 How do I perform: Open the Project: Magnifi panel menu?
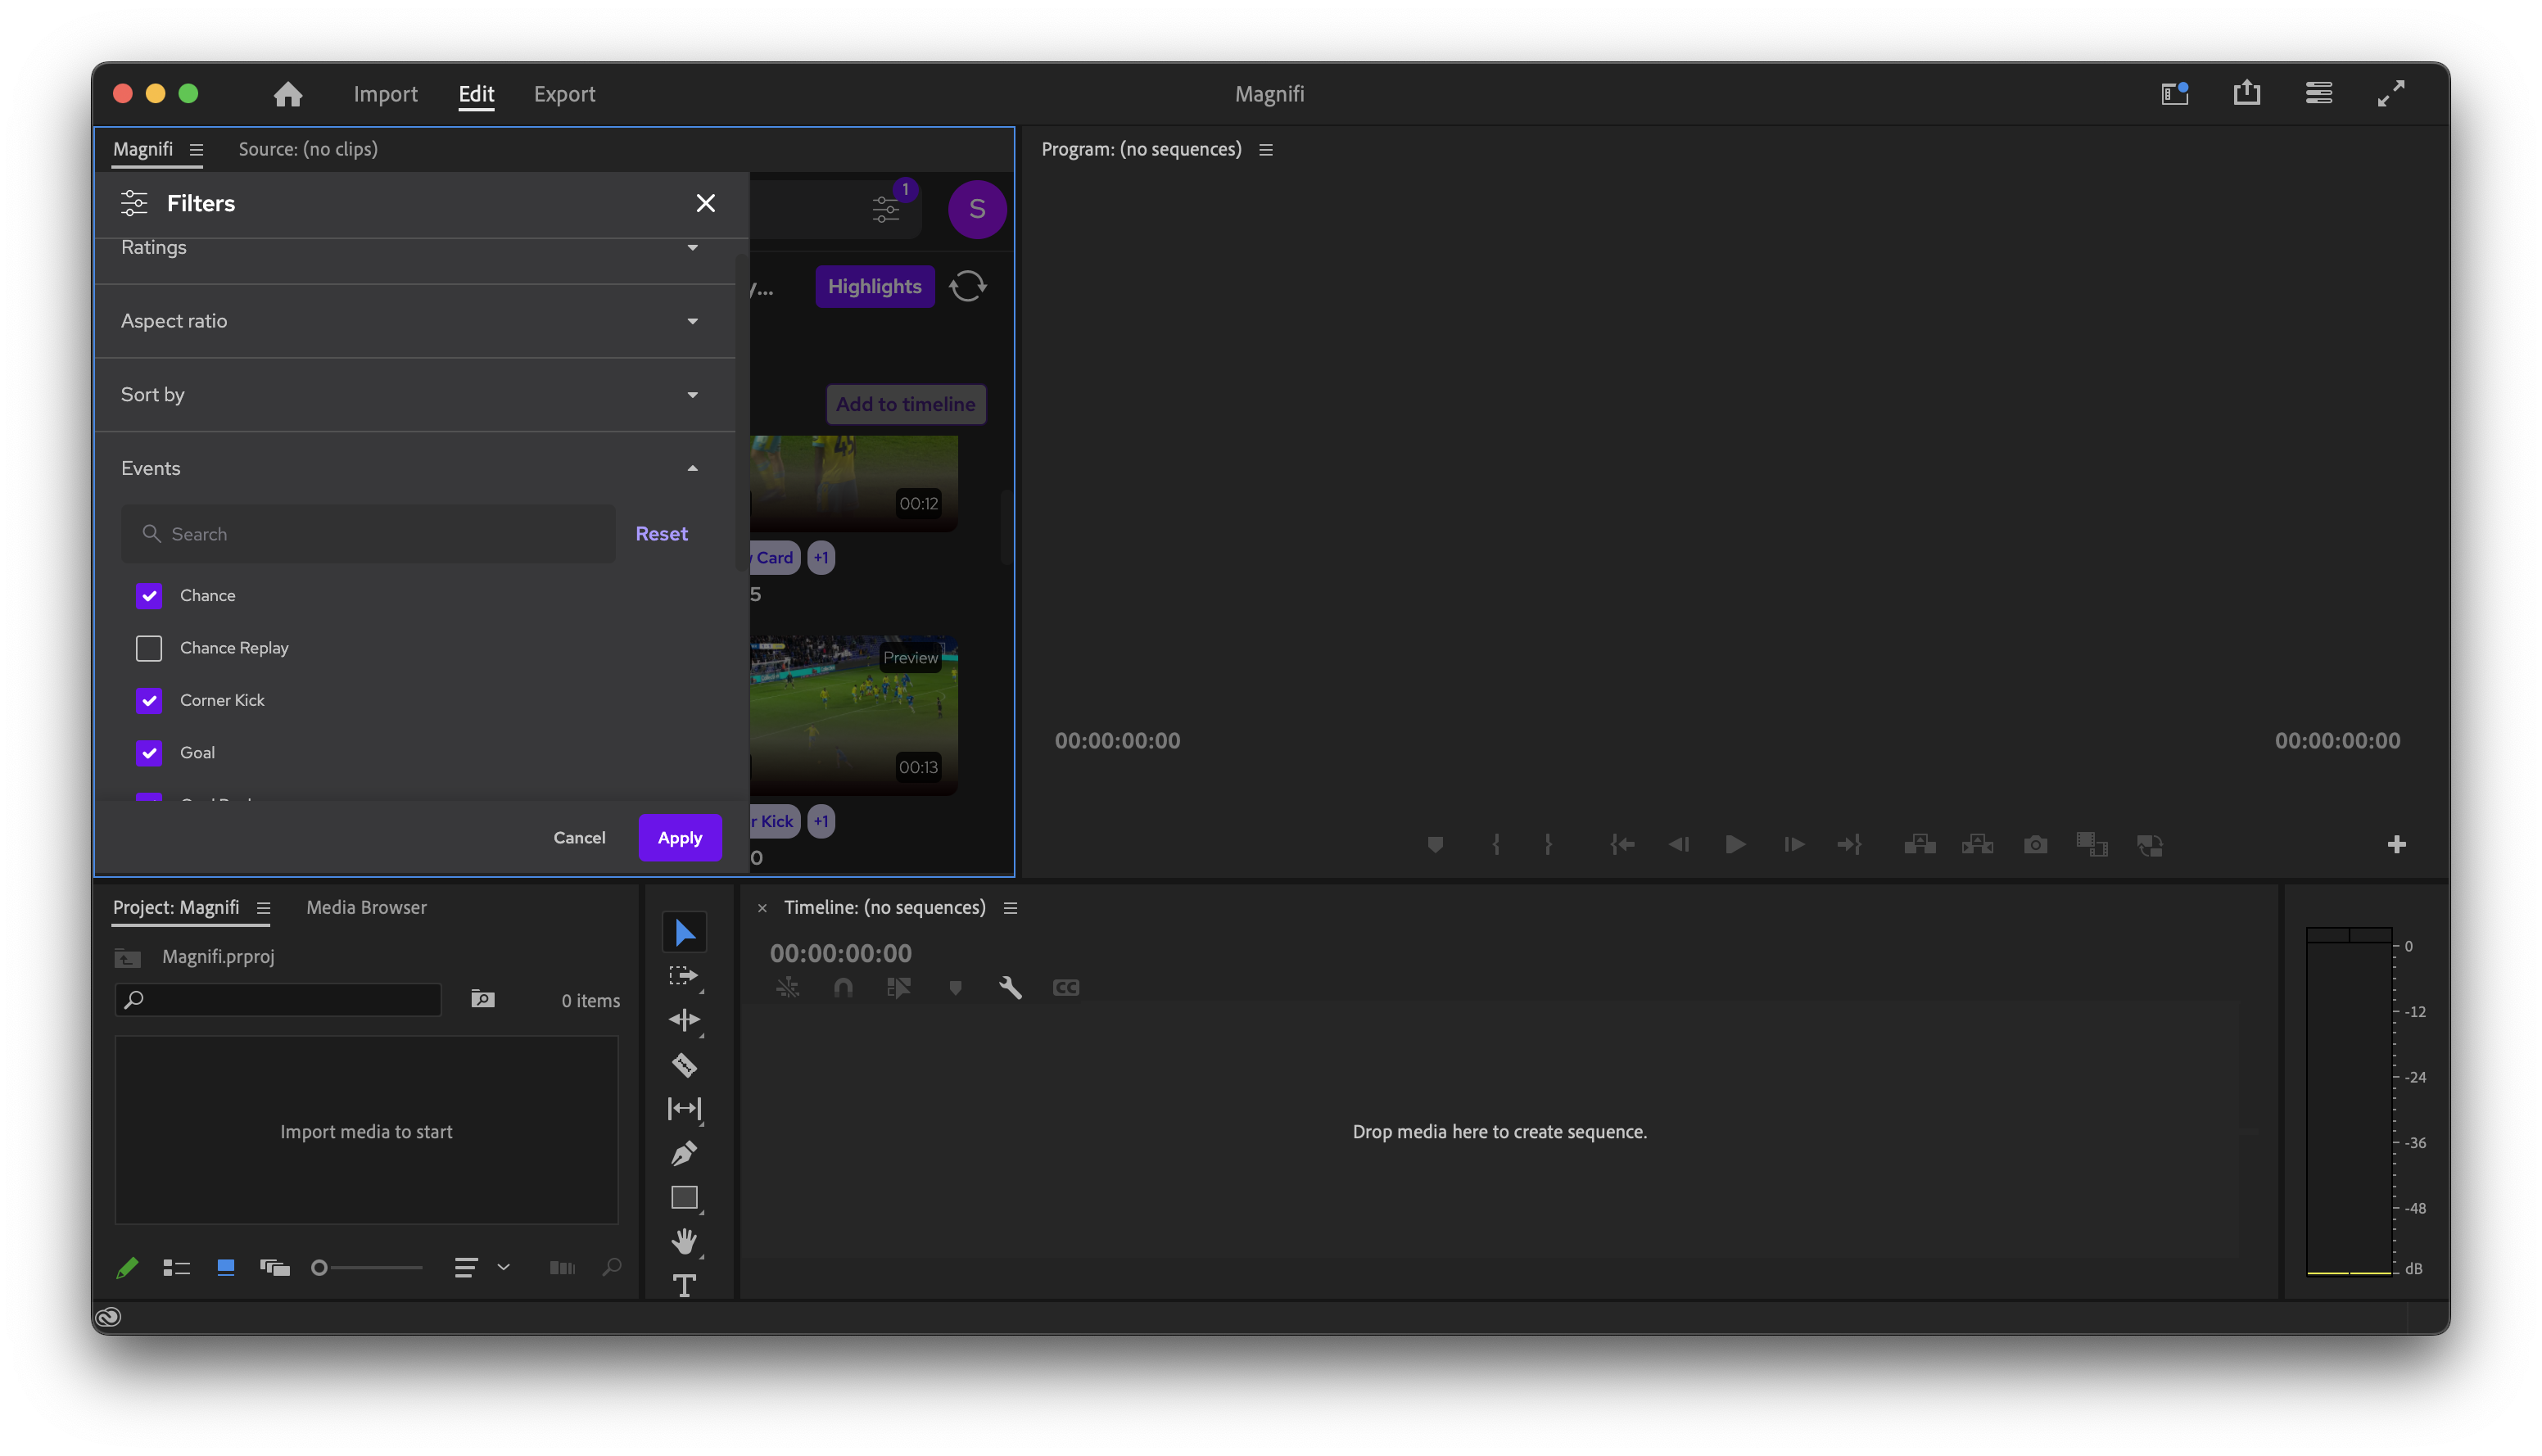(x=263, y=907)
